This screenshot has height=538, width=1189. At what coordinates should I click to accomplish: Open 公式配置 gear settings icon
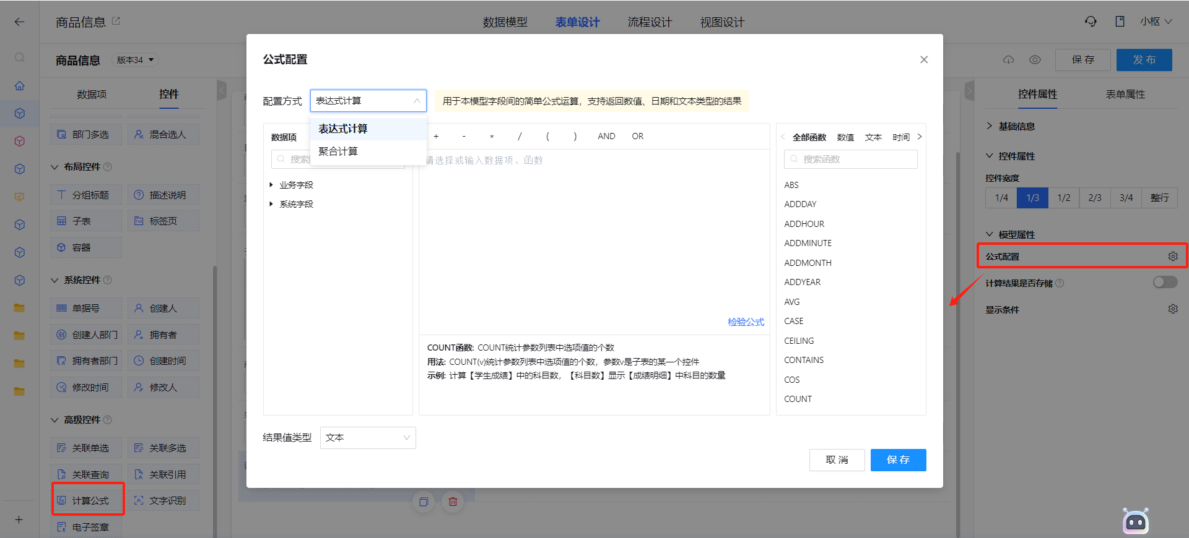click(1173, 256)
